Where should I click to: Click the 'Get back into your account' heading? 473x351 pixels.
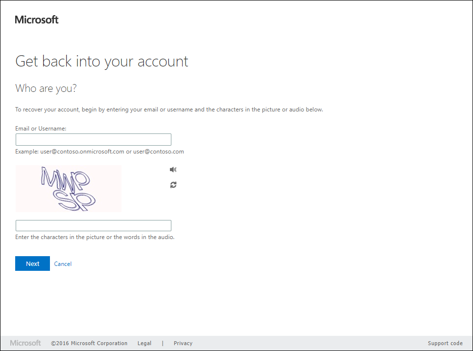(x=102, y=62)
